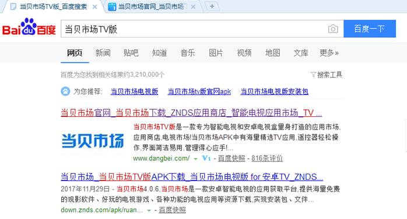Screen dimensions: 407x219
Task: Open 搜索工具 filter options
Action: click(327, 75)
